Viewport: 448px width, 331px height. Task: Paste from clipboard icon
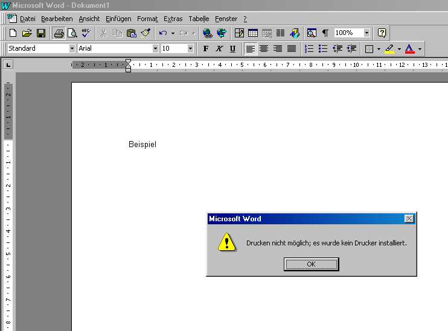pyautogui.click(x=131, y=33)
